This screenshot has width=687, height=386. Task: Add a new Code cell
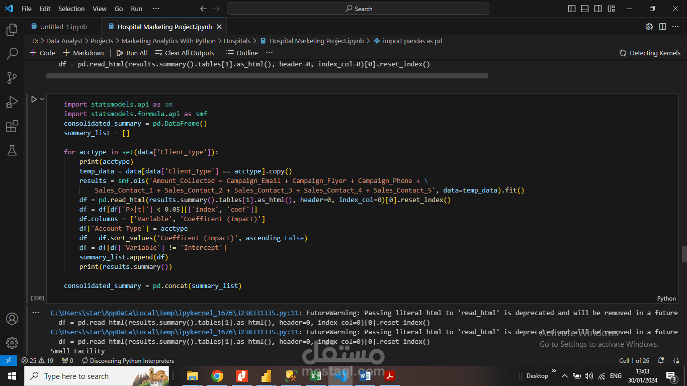coord(42,53)
